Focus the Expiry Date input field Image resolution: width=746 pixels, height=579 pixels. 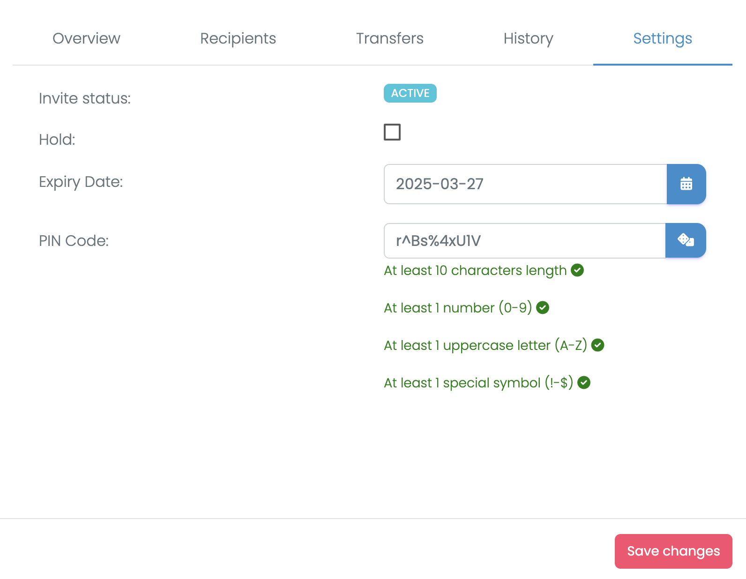pos(525,184)
